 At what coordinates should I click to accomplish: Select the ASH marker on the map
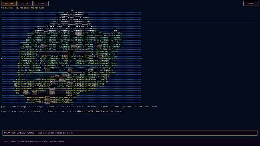[x=52, y=82]
